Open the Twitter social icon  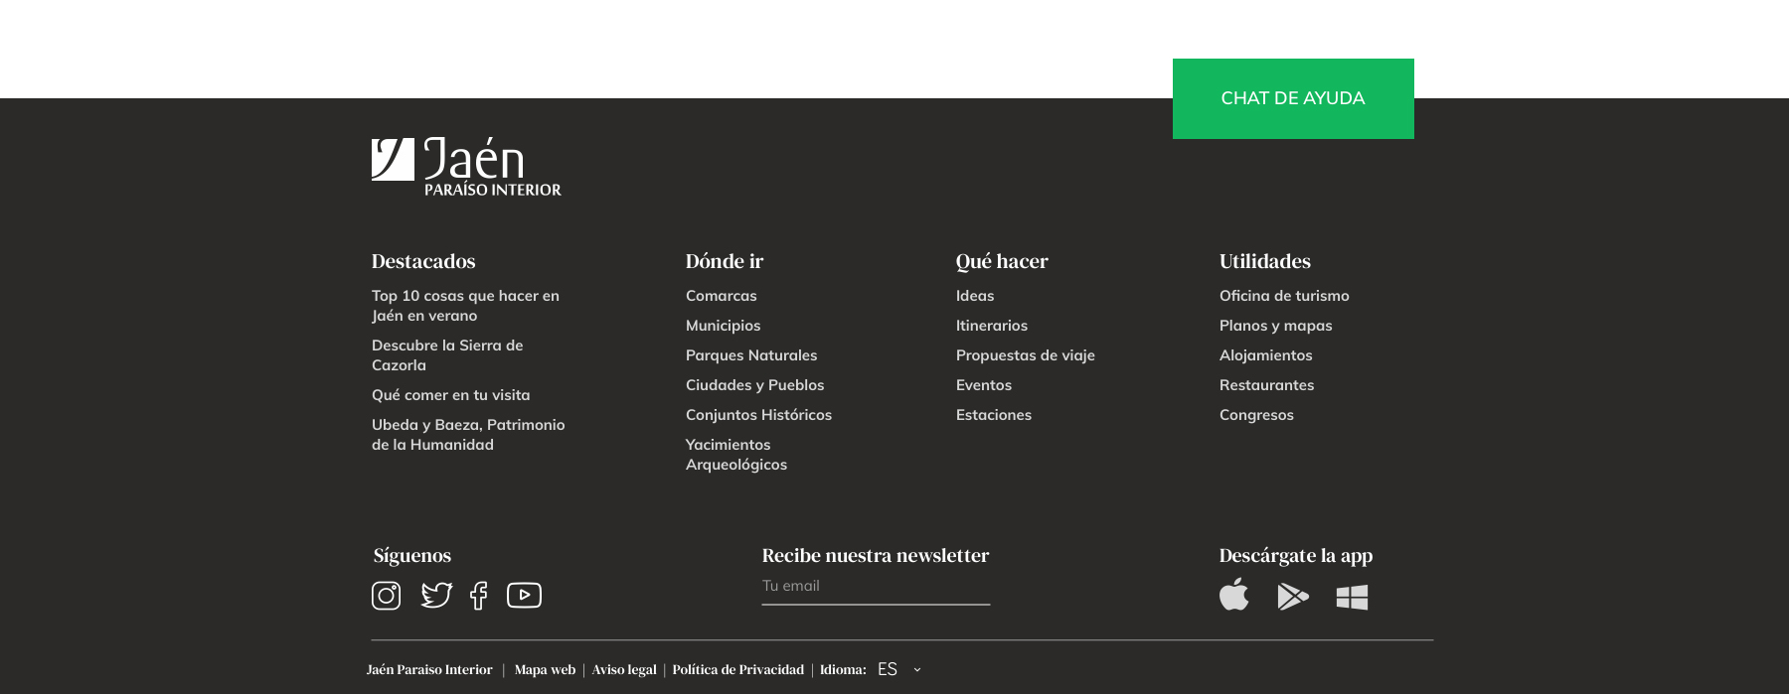coord(436,595)
